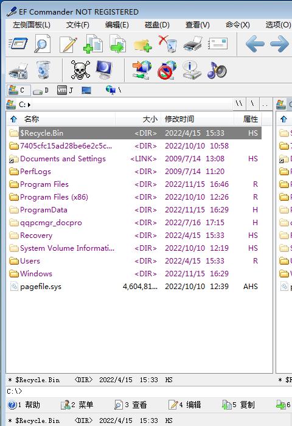Viewport: 292px width, 426px height.
Task: Select the $Recycle.Bin folder row
Action: click(x=135, y=133)
